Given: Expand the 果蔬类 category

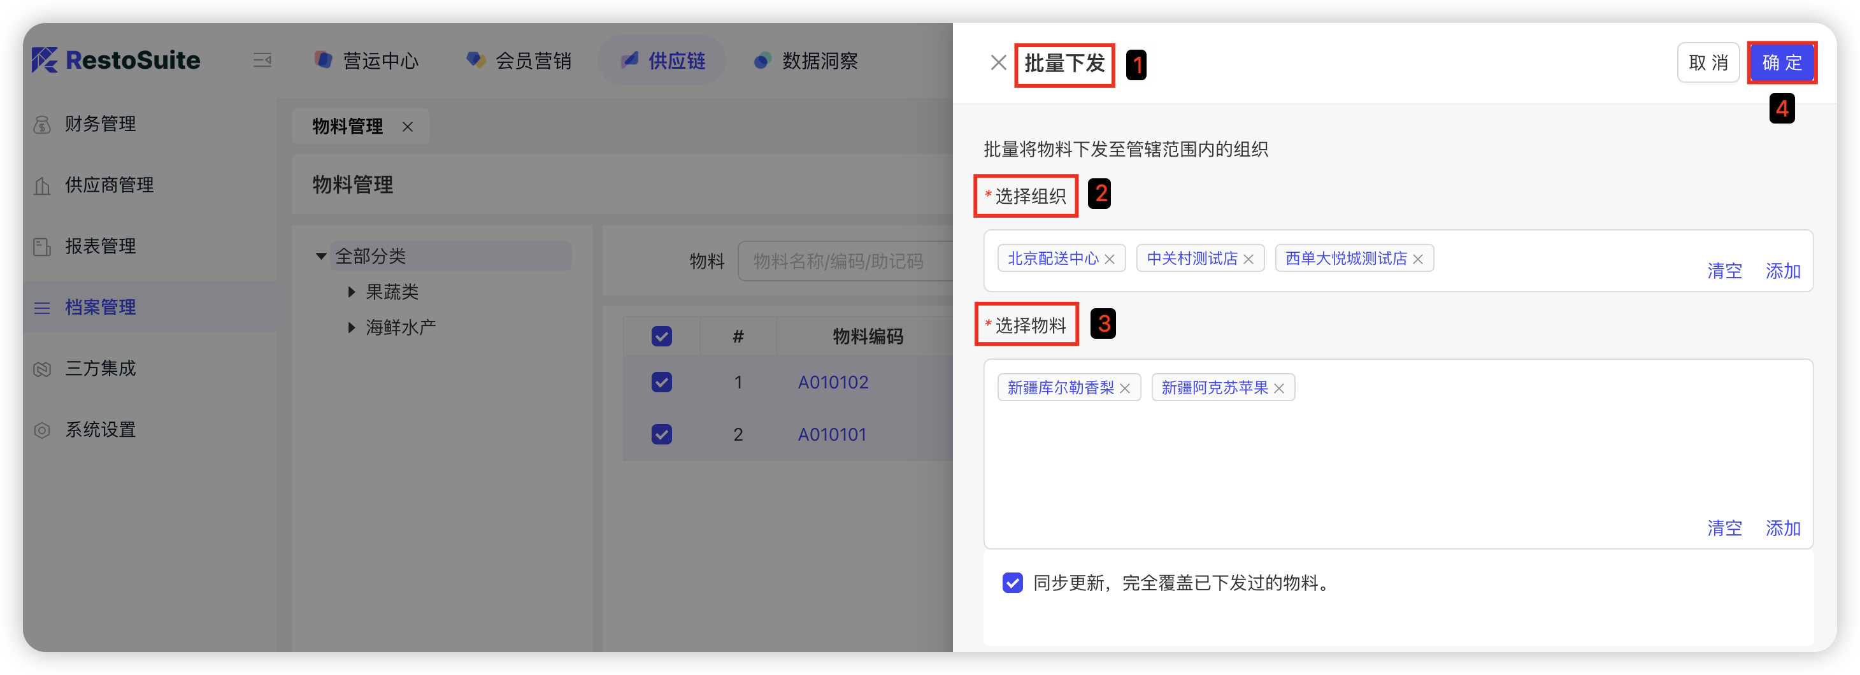Looking at the screenshot, I should click(x=352, y=292).
